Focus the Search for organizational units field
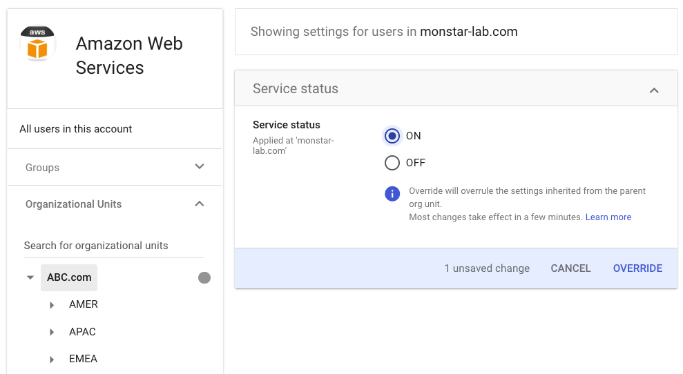Viewport: 683px width, 374px height. pyautogui.click(x=114, y=246)
